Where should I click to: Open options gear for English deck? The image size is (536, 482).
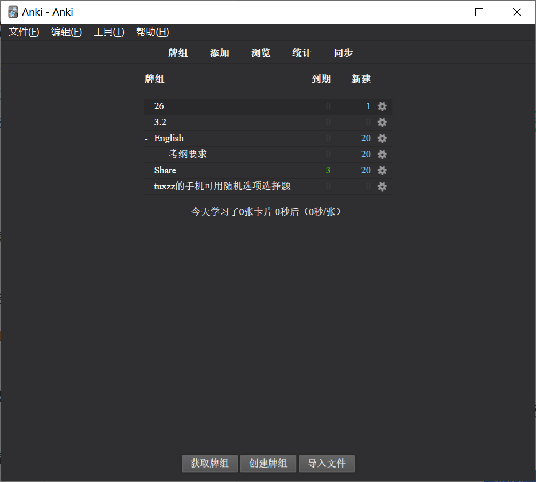tap(382, 138)
